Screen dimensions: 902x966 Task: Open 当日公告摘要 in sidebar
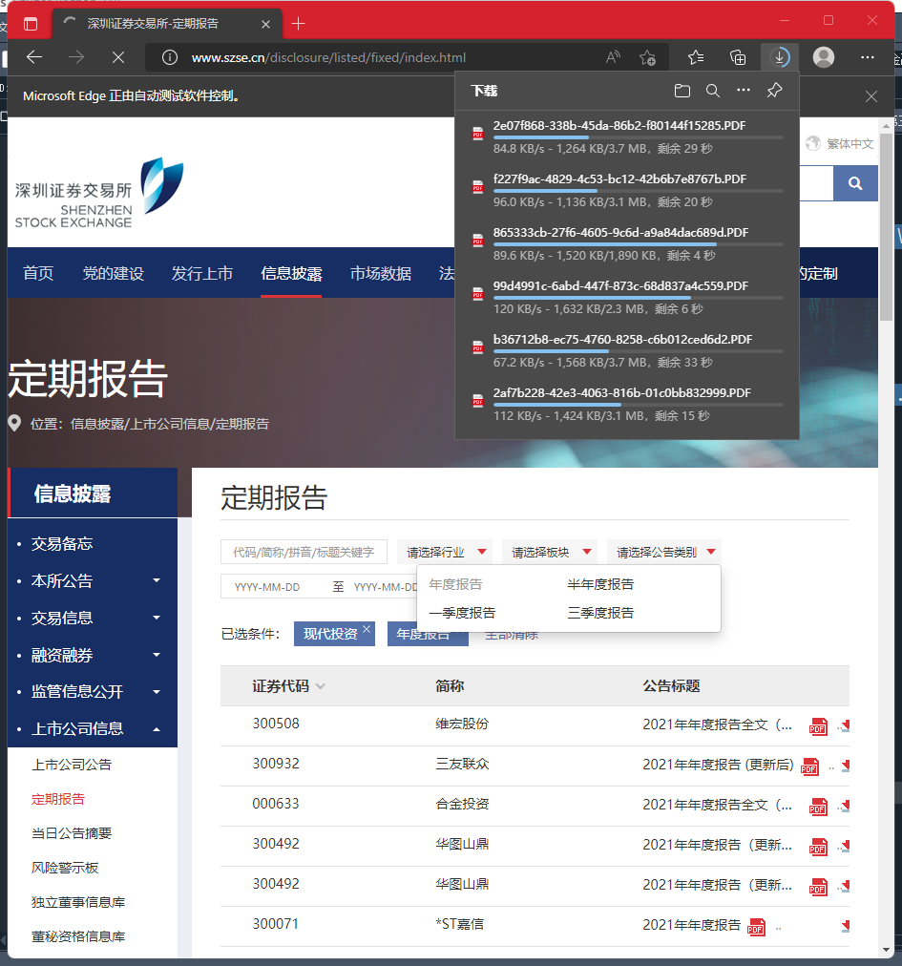[x=72, y=833]
